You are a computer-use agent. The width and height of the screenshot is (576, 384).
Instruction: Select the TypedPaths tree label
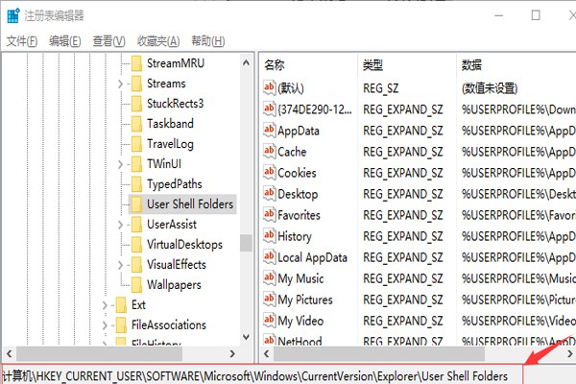[x=175, y=184]
